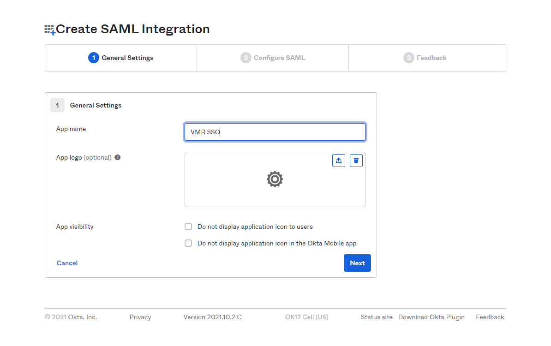Click step 3 circle in wizard

(408, 58)
